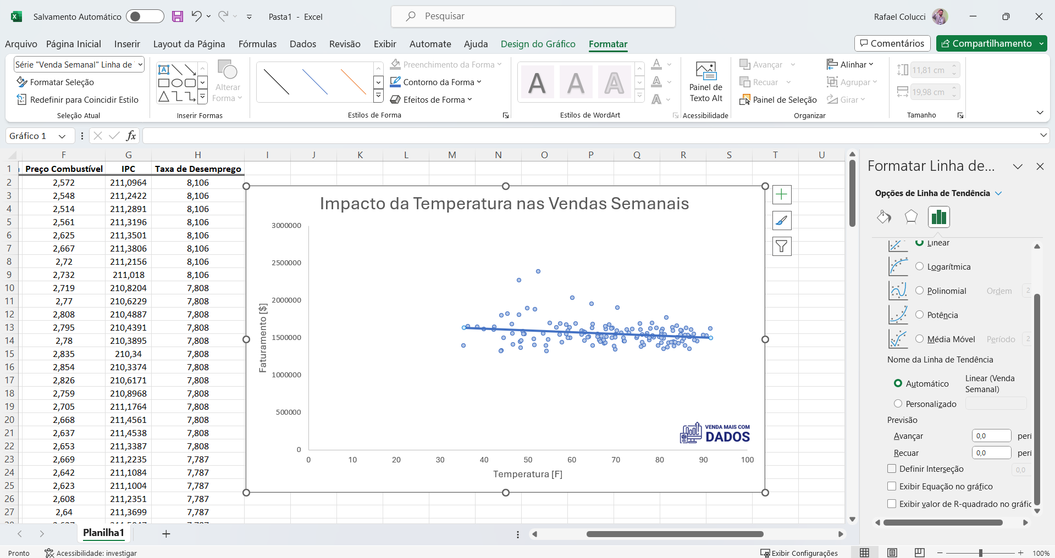Open Chart Styles with the brush icon
1055x558 pixels.
click(782, 220)
